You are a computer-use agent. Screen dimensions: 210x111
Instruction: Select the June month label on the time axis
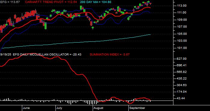click(x=26, y=108)
